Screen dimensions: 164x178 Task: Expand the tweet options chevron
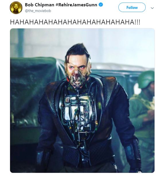pos(152,8)
